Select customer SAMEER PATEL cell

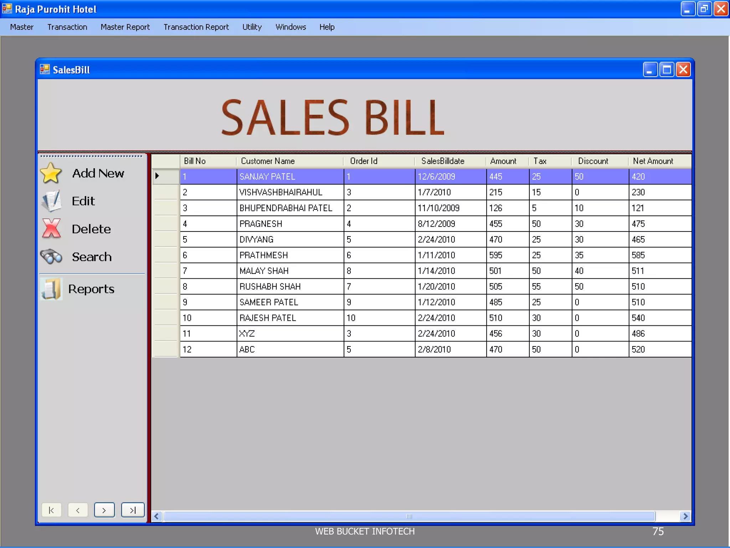click(x=290, y=302)
